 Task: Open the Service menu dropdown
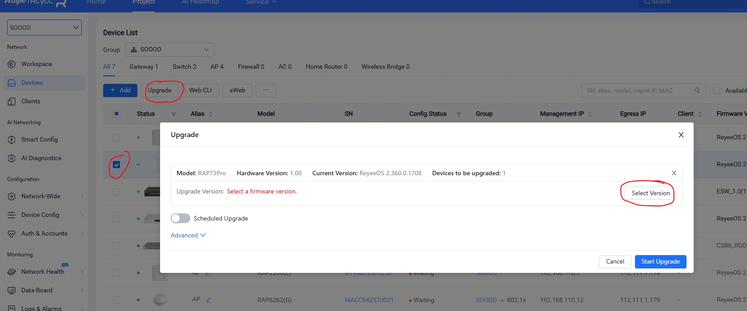pyautogui.click(x=261, y=3)
